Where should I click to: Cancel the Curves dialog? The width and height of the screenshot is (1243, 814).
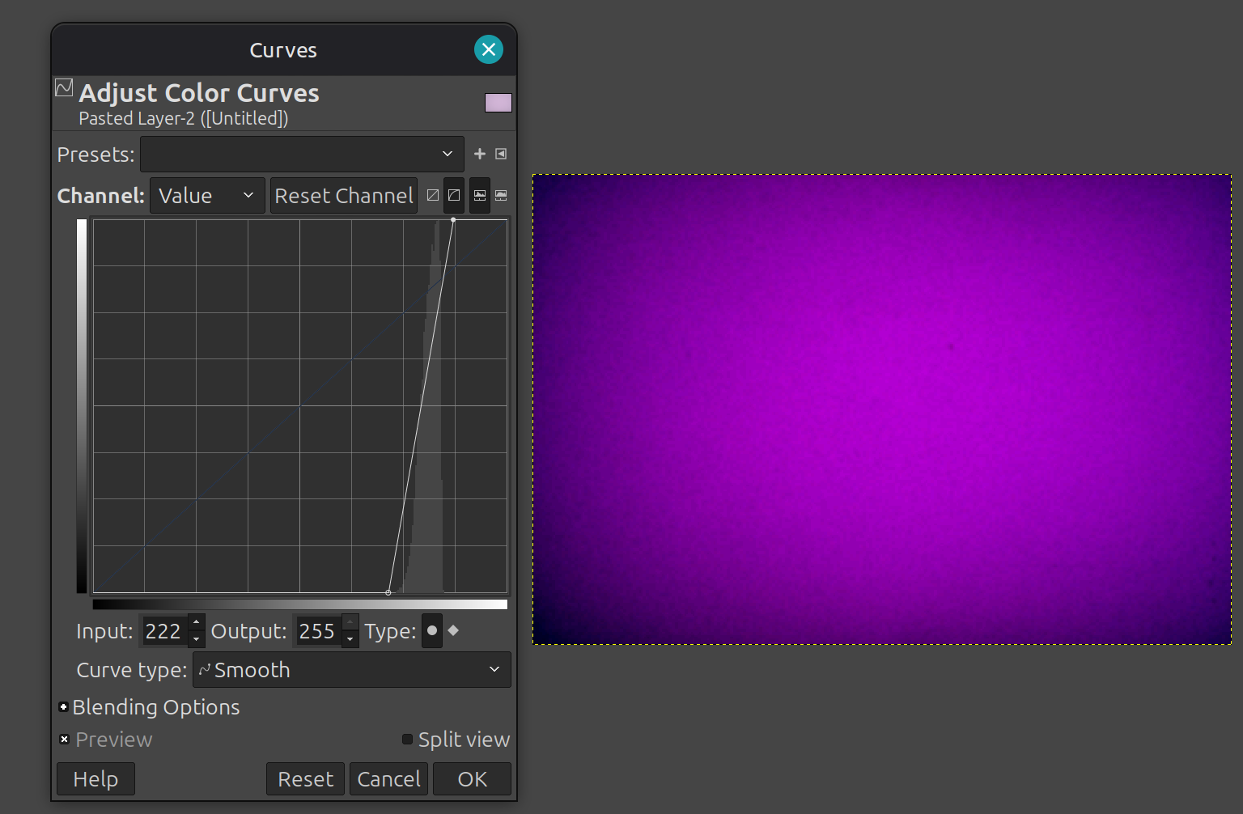388,779
